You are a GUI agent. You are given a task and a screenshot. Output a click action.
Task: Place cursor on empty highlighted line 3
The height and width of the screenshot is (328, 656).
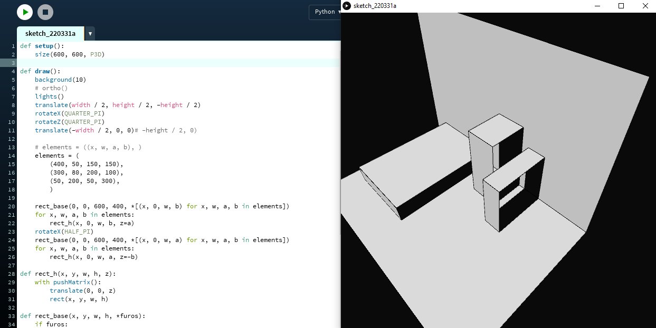pos(158,63)
